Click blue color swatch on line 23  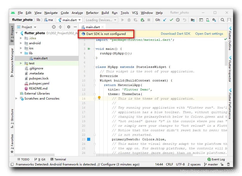point(89,139)
